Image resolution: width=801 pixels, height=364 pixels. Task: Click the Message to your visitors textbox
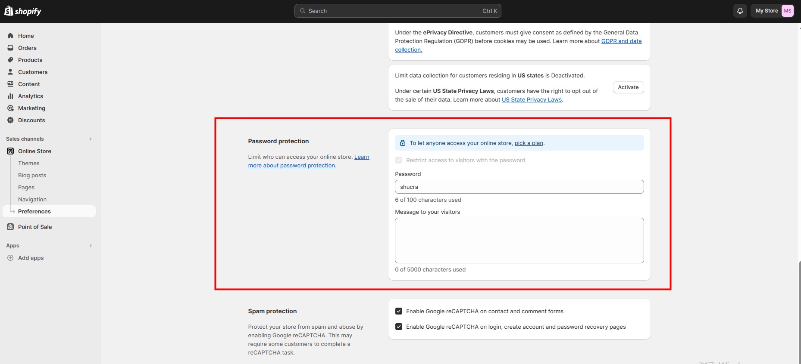click(519, 240)
